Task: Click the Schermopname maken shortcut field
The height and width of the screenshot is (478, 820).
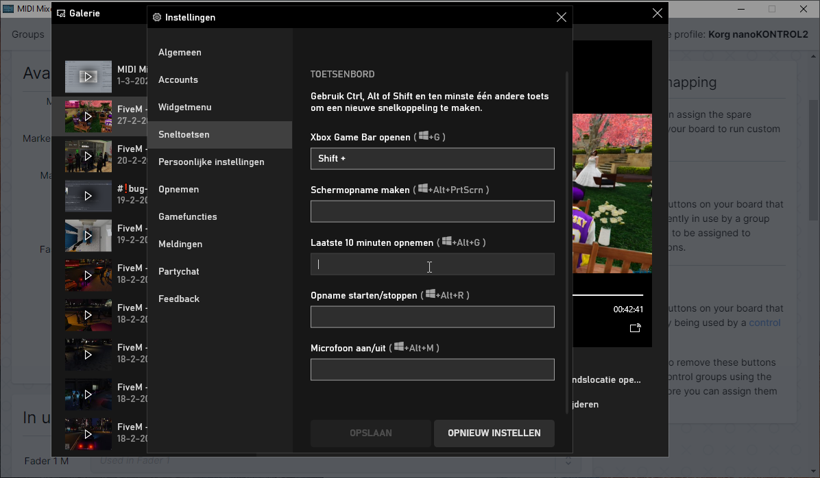Action: pos(432,212)
